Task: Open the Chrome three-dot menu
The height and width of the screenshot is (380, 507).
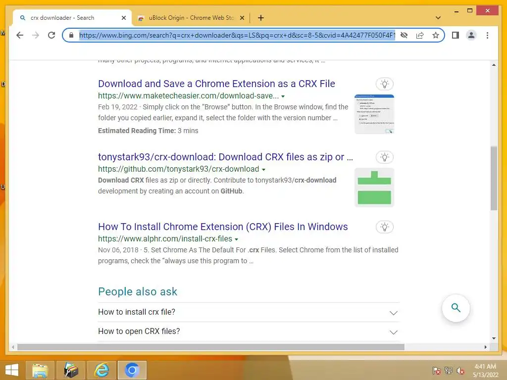Action: [487, 35]
